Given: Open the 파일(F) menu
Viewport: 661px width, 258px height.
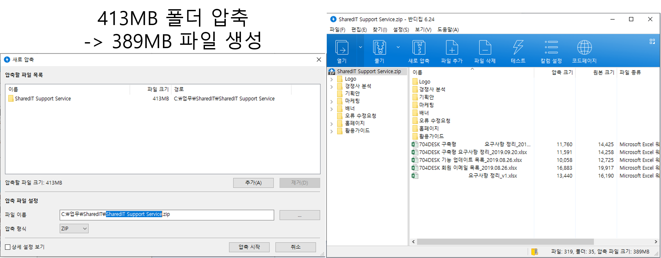Looking at the screenshot, I should pos(337,30).
